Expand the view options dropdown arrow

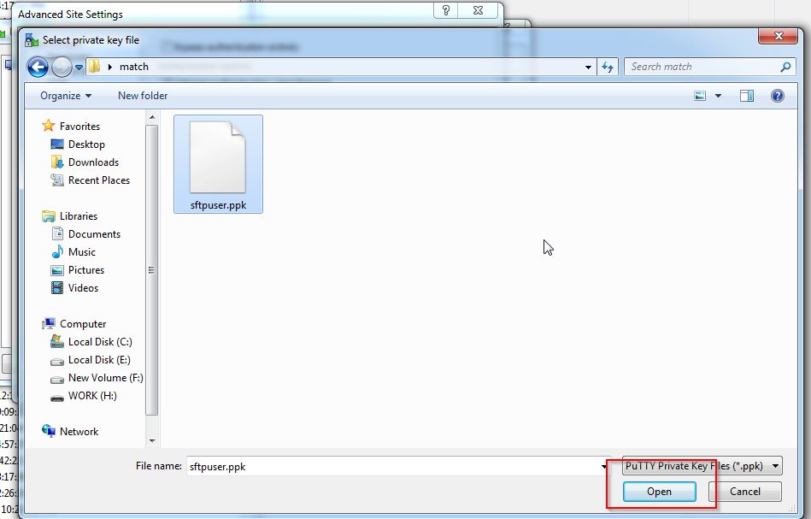click(x=718, y=96)
